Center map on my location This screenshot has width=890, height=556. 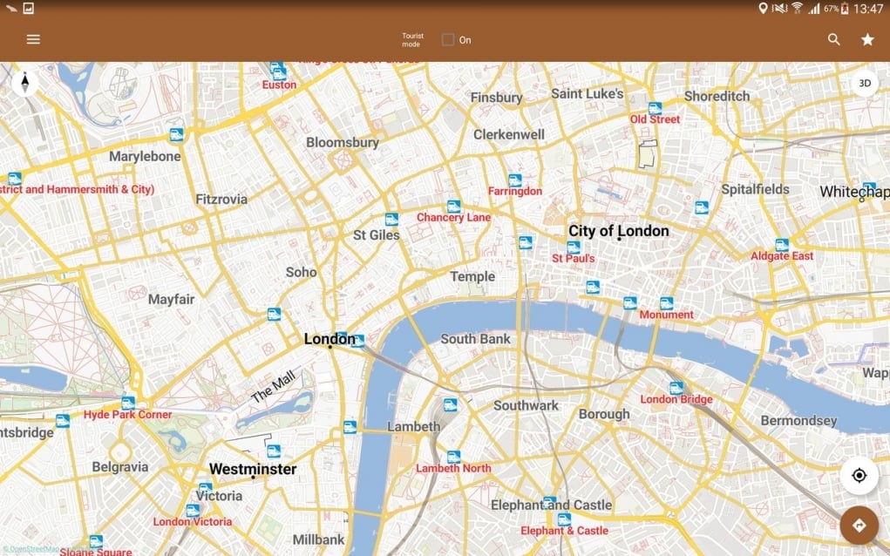tap(859, 475)
